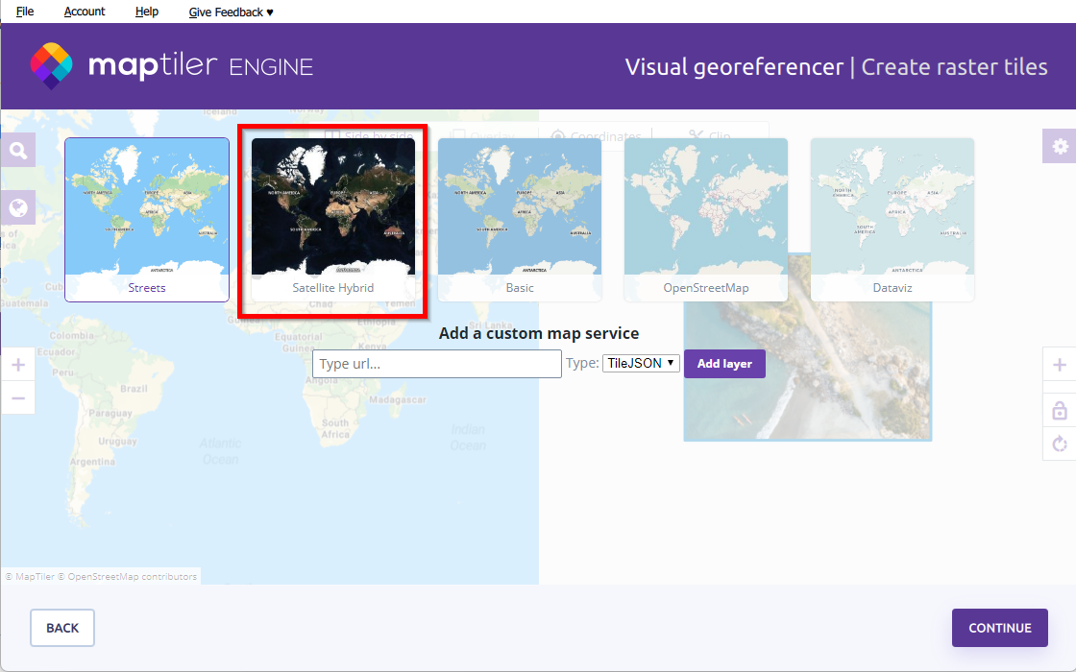Click the rotate icon on right panel

click(1060, 444)
